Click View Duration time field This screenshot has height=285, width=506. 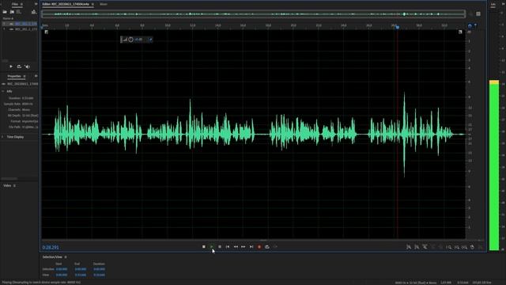(99, 275)
